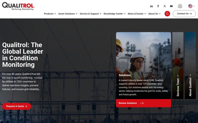The width and height of the screenshot is (198, 123).
Task: Click the 'Defining Reliability' tagline
Action: (x=23, y=9)
